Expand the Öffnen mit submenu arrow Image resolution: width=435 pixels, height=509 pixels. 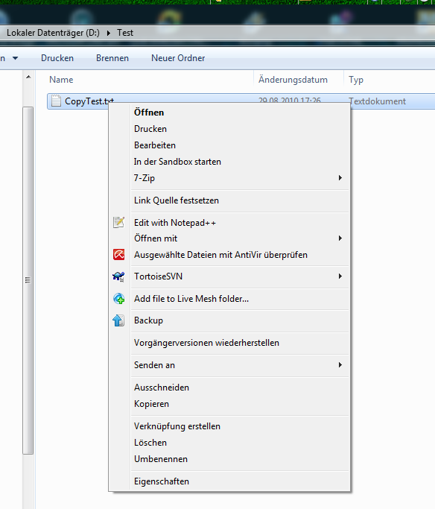[340, 238]
